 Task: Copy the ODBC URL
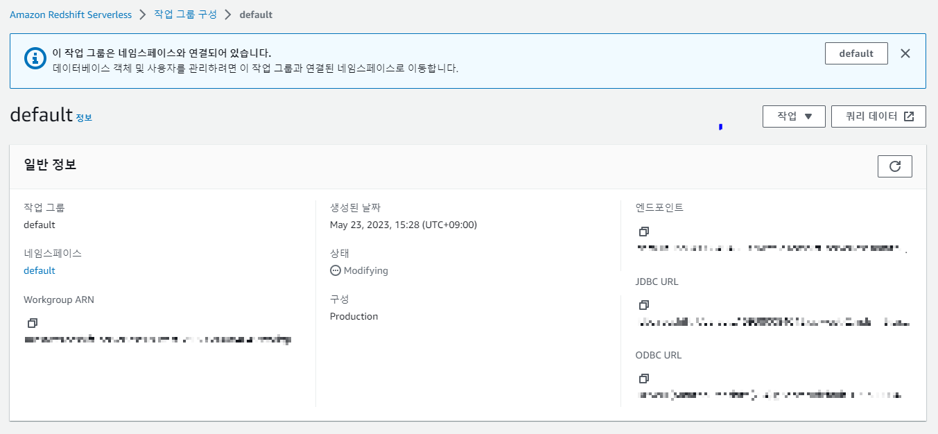point(644,379)
